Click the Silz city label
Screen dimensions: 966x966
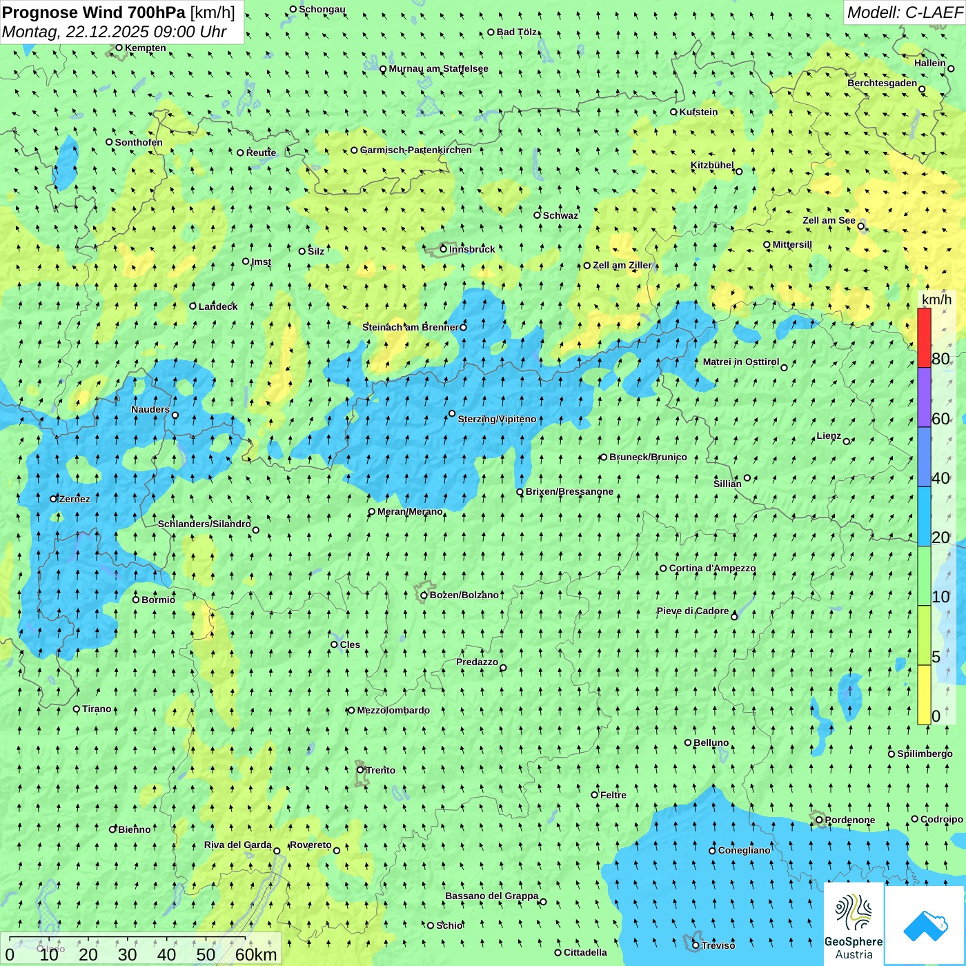tap(316, 251)
